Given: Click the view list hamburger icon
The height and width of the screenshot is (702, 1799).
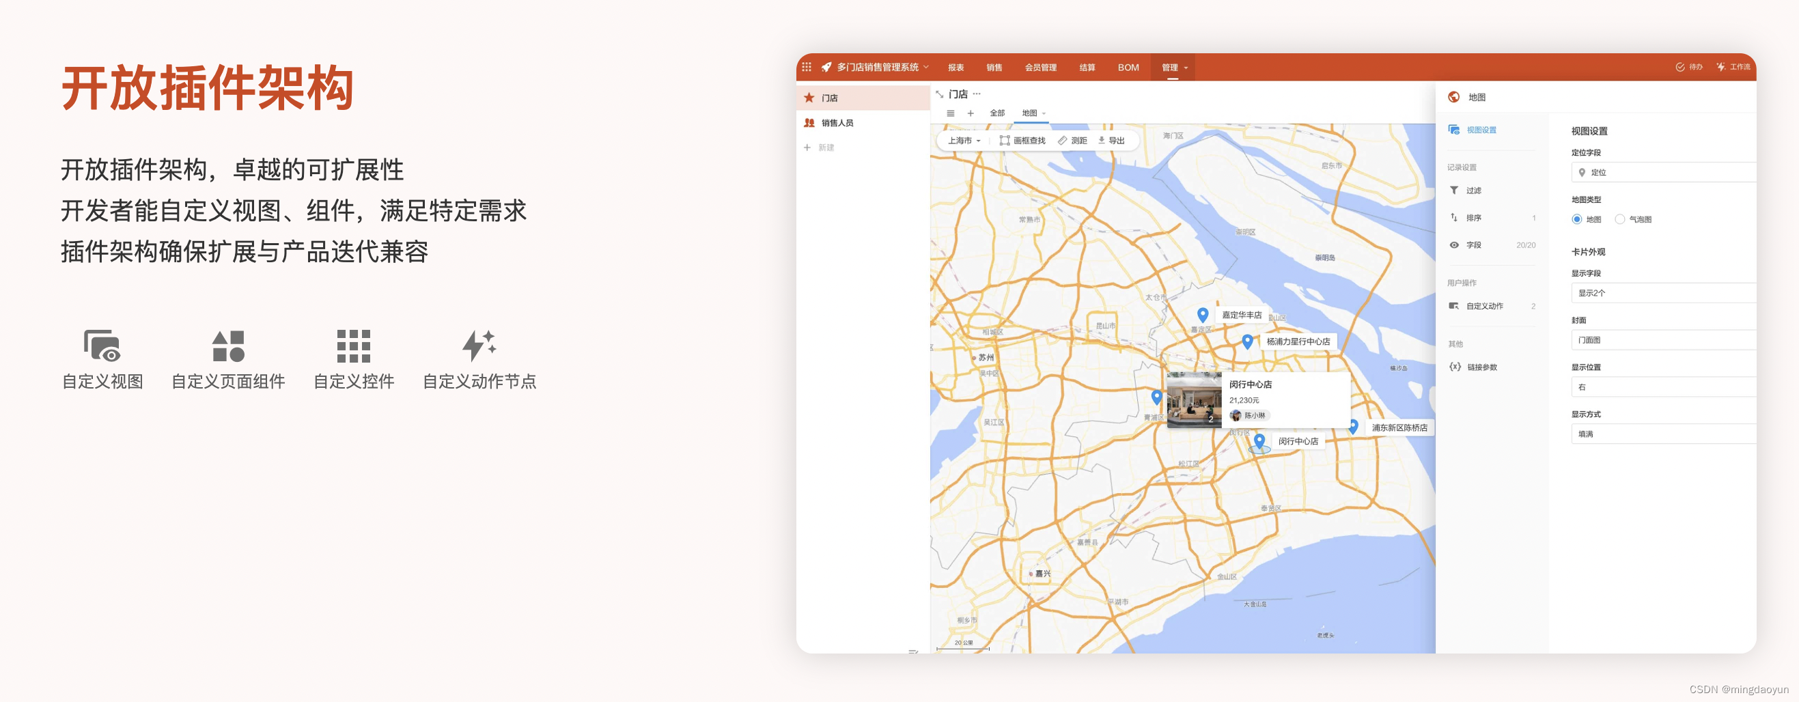Looking at the screenshot, I should pyautogui.click(x=950, y=113).
